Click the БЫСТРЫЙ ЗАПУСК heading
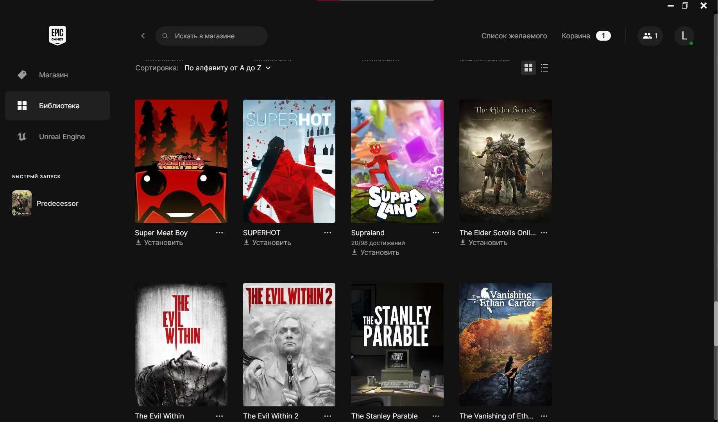The image size is (718, 422). (x=36, y=177)
